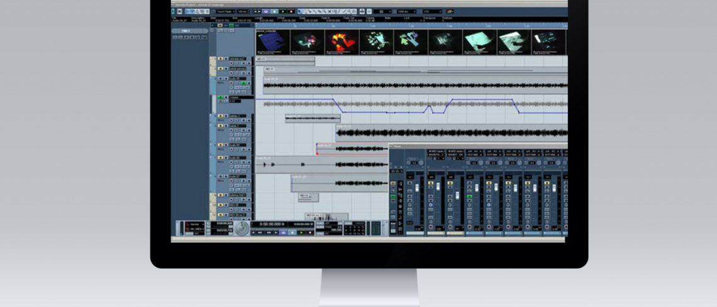
Task: Toggle green Read button on Volume automation track
Action: click(x=220, y=98)
